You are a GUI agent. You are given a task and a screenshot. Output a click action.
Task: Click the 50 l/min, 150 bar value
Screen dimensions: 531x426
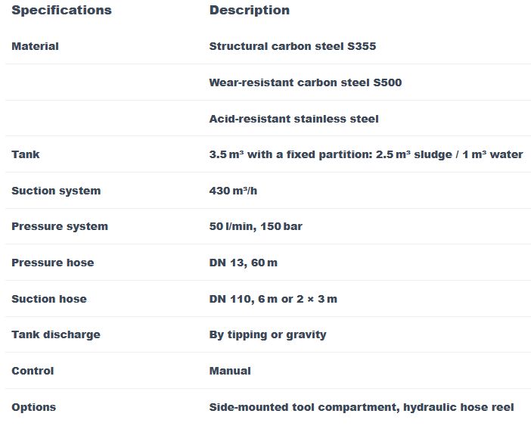256,226
